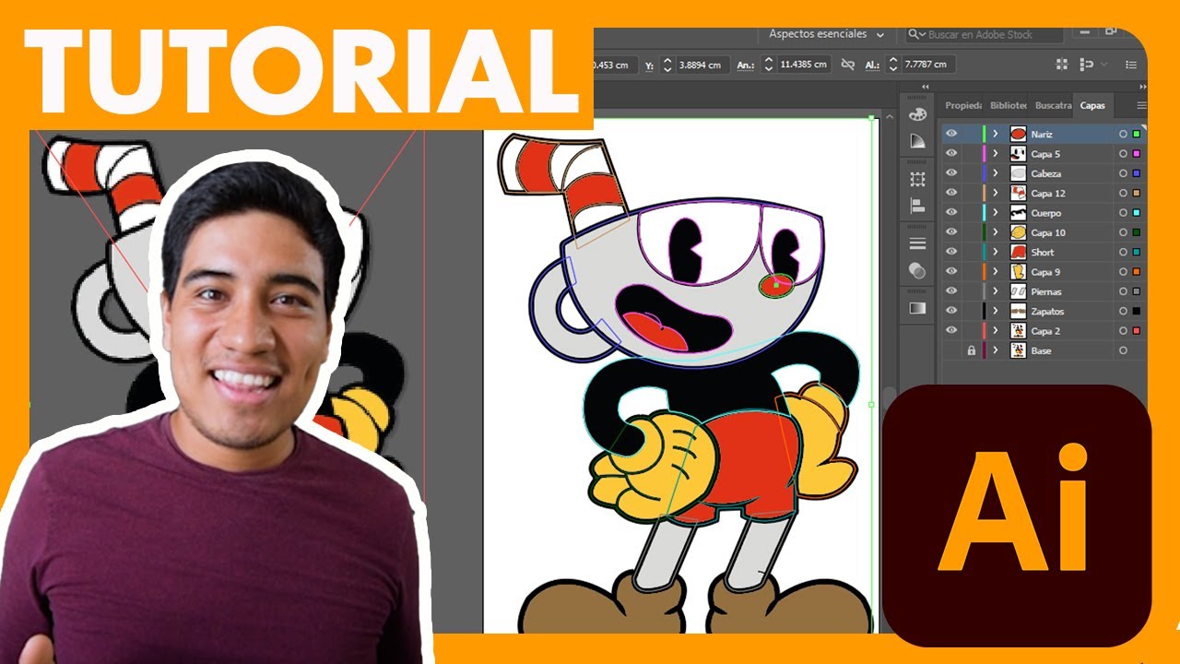Click the transform reference grid icon in control bar
Screen dimensions: 1180x664
pyautogui.click(x=1062, y=65)
